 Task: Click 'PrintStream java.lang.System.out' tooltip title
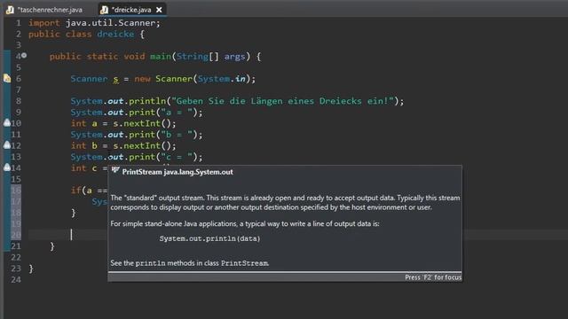[x=177, y=172]
